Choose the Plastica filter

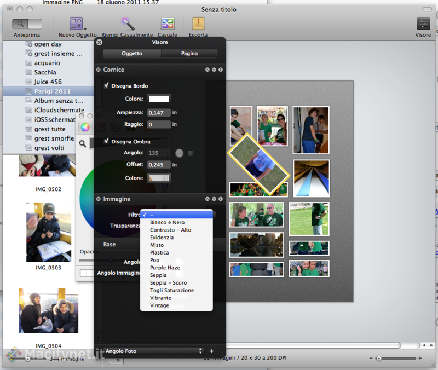tap(176, 252)
